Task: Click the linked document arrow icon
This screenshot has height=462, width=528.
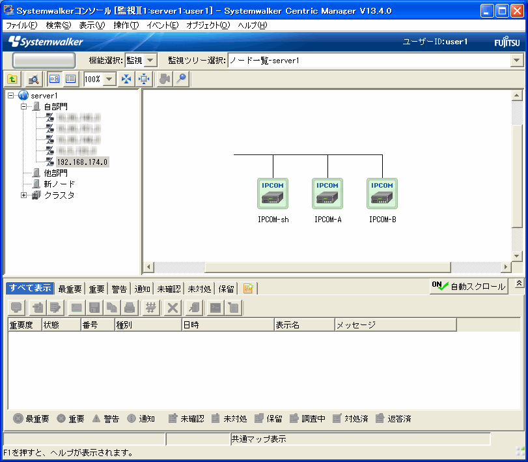Action: (x=194, y=308)
